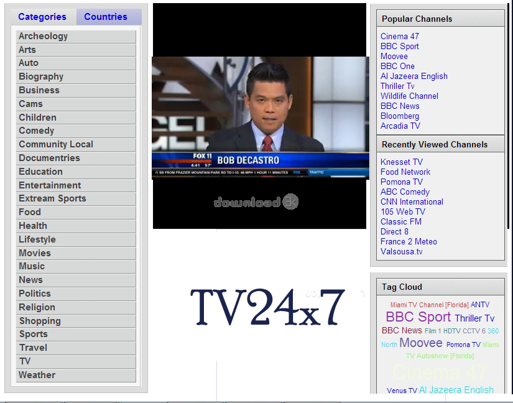Image resolution: width=513 pixels, height=403 pixels.
Task: Choose the TV category
Action: coord(76,361)
